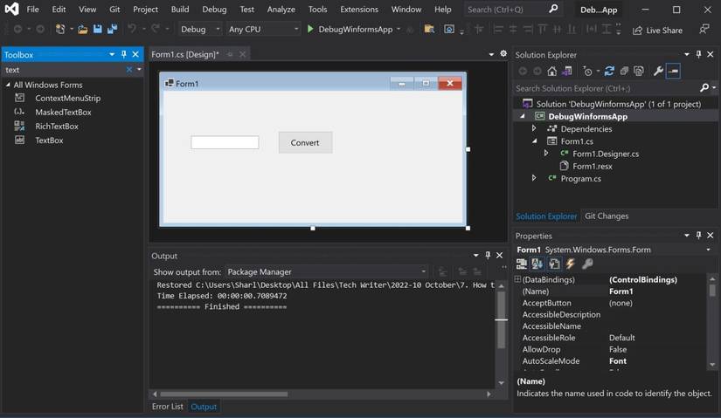Open Solution Explorer properties wrench icon
Viewport: 721px width, 418px height.
658,72
